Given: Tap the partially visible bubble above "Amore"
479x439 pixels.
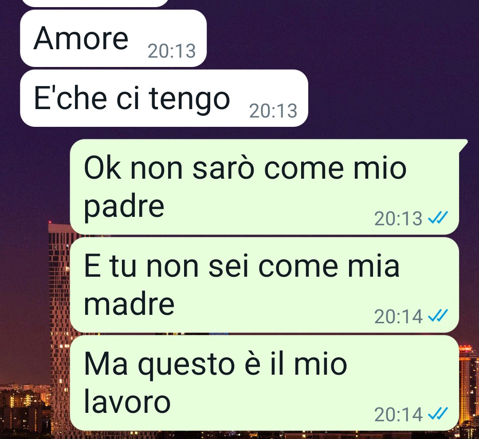Looking at the screenshot, I should [95, 3].
